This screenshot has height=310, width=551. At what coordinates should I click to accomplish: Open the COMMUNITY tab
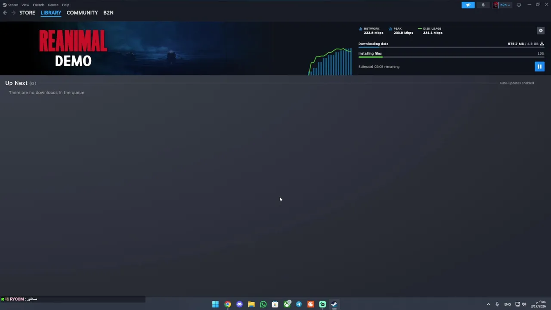click(x=82, y=13)
